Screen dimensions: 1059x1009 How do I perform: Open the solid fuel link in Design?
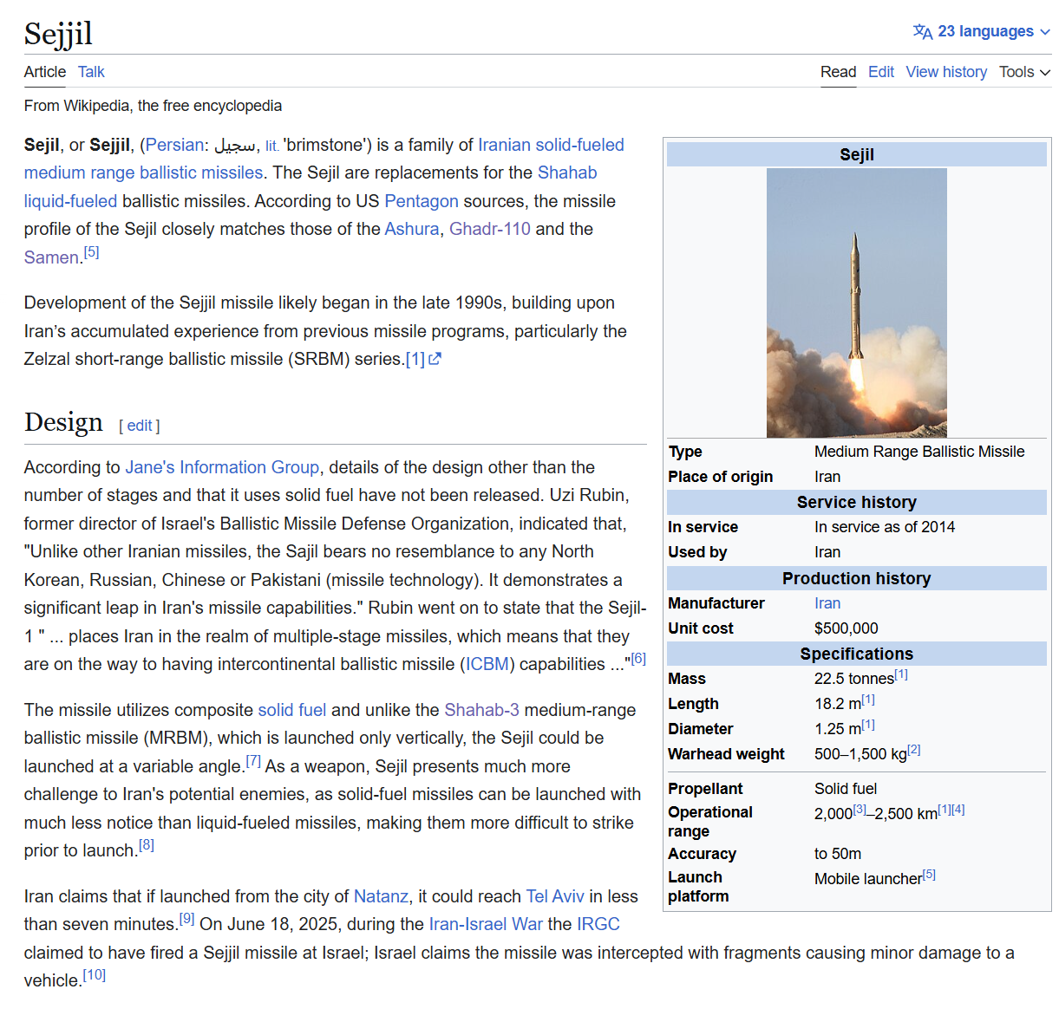[292, 710]
